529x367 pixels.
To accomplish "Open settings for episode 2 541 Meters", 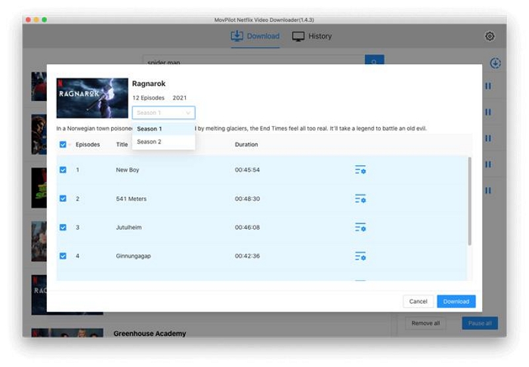I will (x=360, y=198).
